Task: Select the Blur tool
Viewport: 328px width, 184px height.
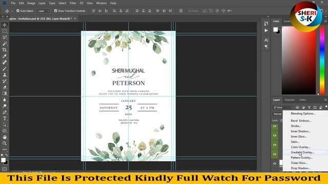Action: [x=5, y=100]
